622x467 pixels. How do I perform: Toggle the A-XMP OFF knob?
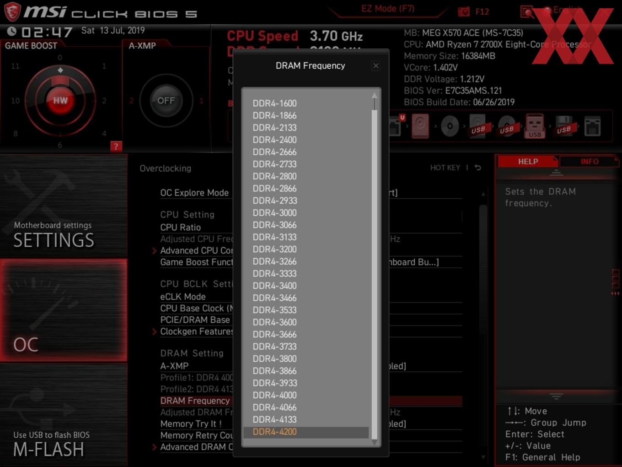[x=166, y=100]
